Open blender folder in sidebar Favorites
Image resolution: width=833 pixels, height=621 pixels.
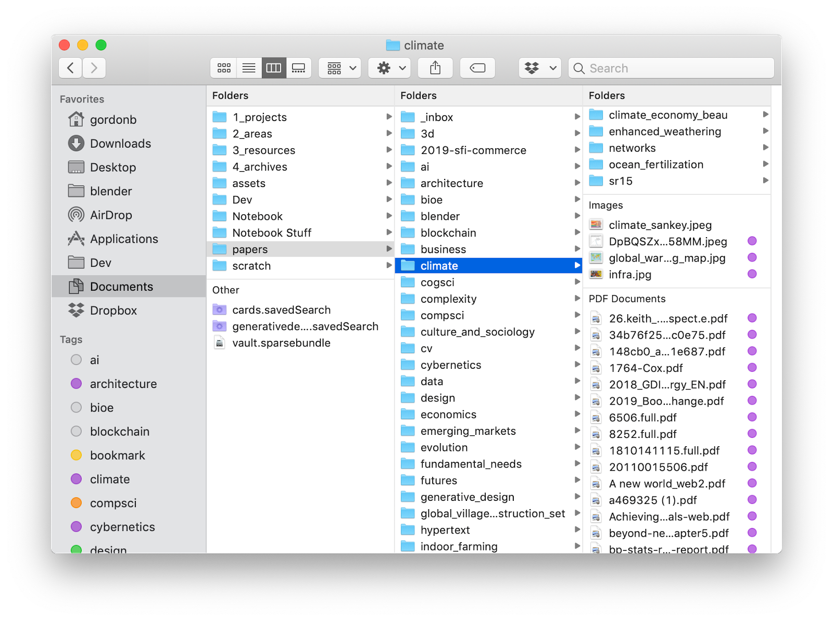(129, 191)
